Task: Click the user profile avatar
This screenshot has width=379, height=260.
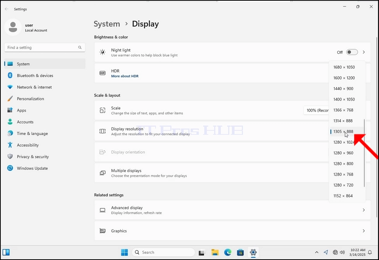Action: click(13, 27)
